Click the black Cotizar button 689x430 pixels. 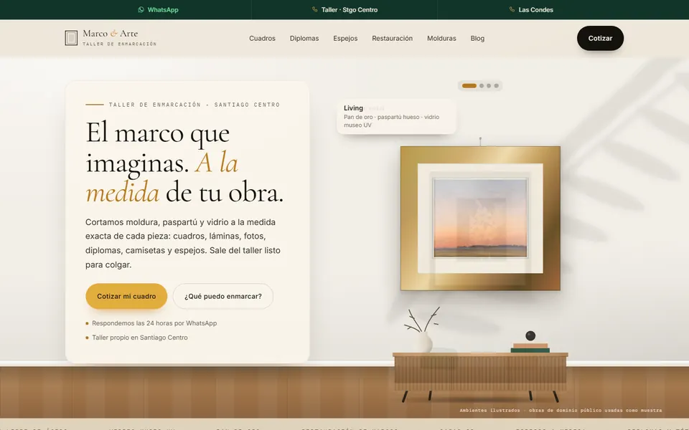tap(600, 38)
